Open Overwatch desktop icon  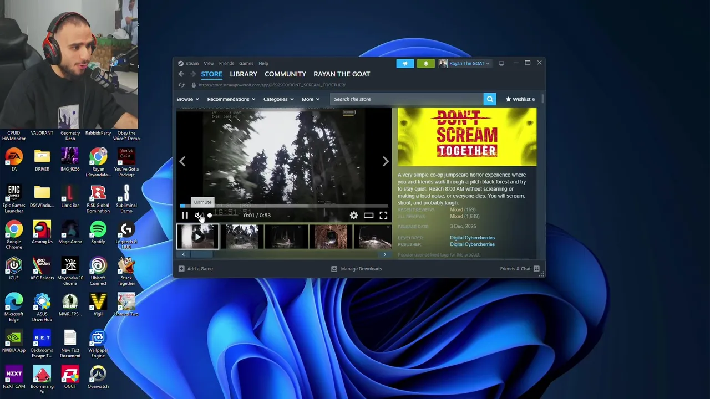[98, 377]
